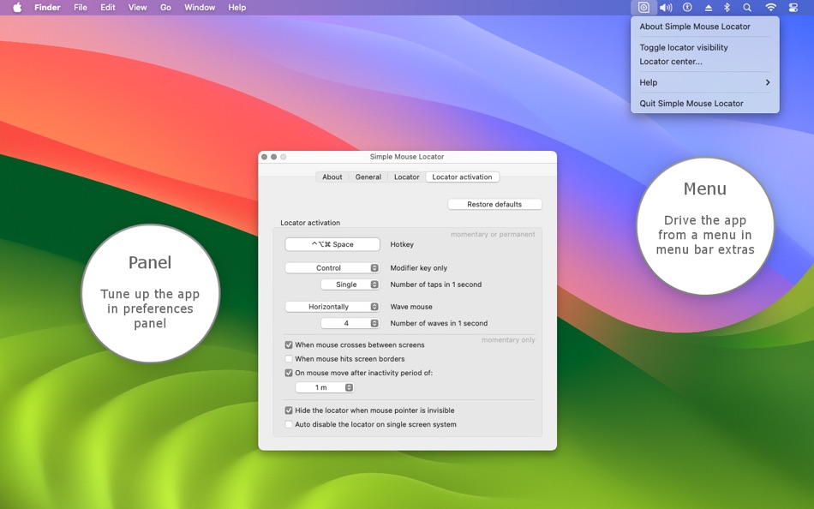Open the View menu
The image size is (814, 509).
[x=138, y=7]
